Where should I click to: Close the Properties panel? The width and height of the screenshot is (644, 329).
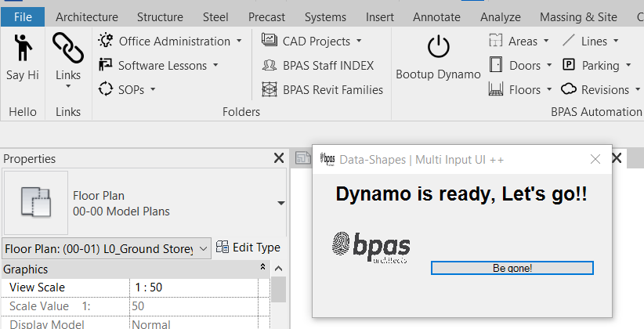[279, 158]
